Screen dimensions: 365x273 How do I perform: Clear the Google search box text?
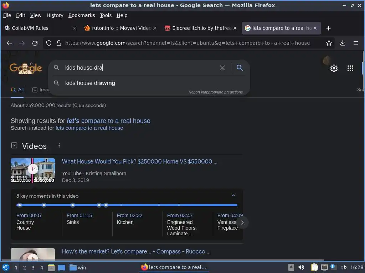[222, 68]
